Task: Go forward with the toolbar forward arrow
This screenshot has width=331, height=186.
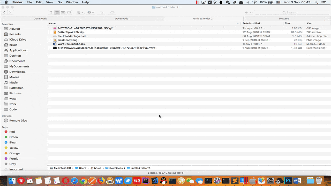Action: (x=10, y=12)
